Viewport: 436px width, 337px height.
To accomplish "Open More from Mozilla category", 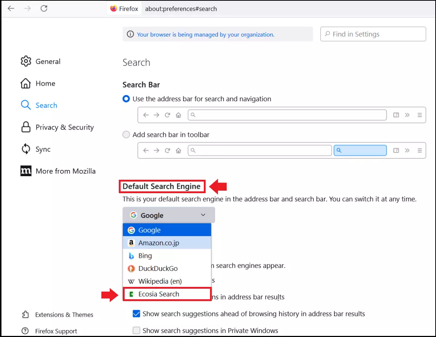I will pyautogui.click(x=58, y=171).
